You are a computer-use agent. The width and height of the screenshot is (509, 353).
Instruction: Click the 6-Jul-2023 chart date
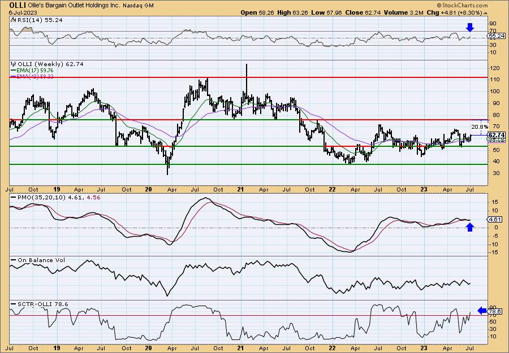point(23,12)
